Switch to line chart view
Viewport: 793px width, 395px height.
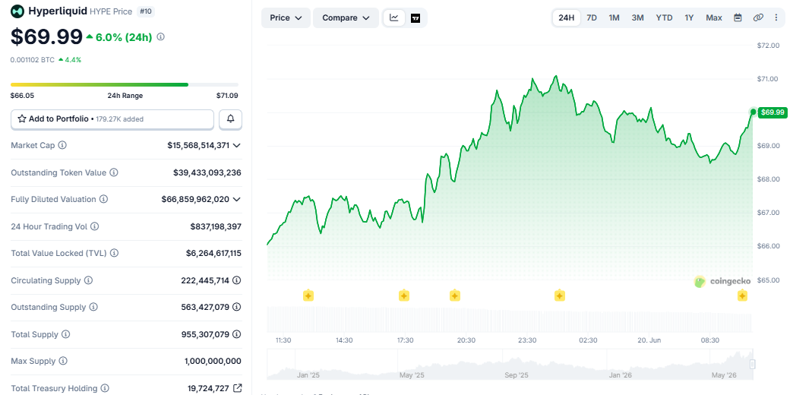click(x=394, y=17)
